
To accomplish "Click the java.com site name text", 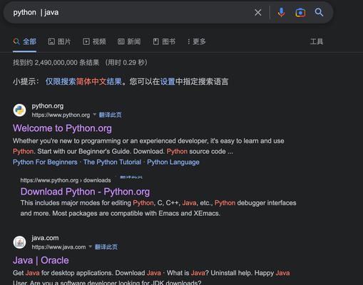I will pos(45,238).
